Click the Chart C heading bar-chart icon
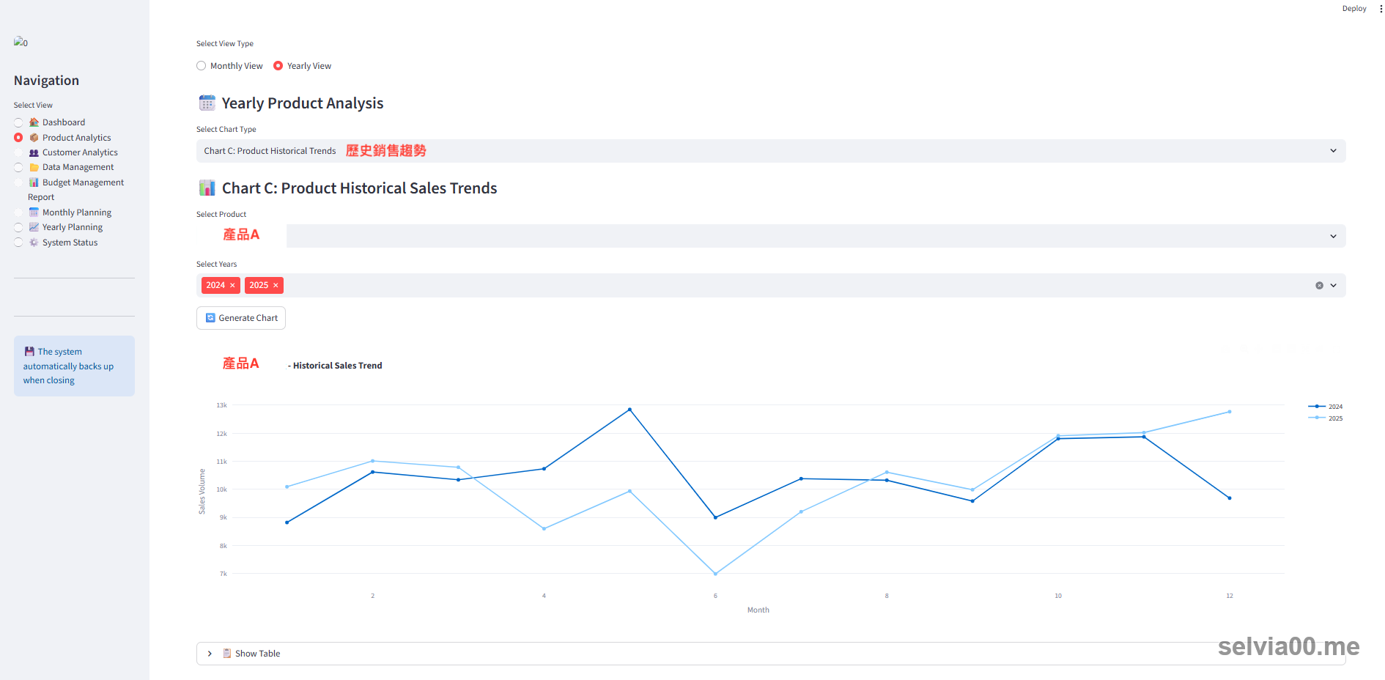The width and height of the screenshot is (1385, 680). 207,188
